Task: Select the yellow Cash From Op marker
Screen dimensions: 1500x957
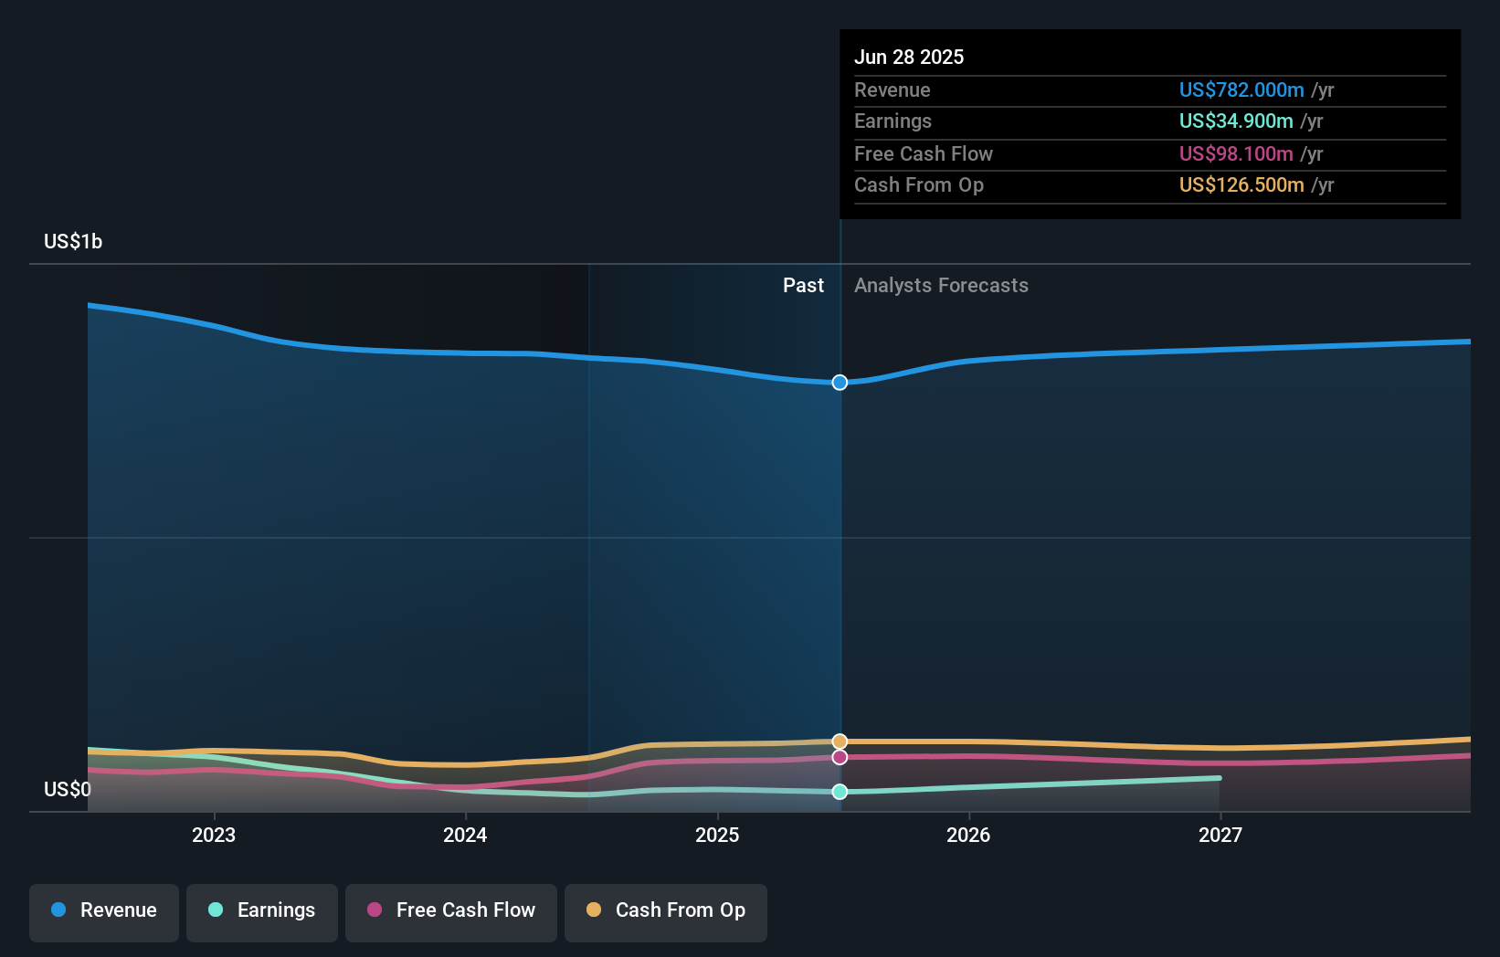Action: coord(839,741)
